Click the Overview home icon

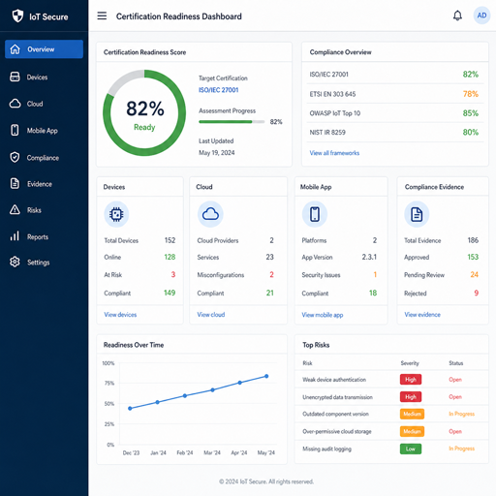[15, 49]
